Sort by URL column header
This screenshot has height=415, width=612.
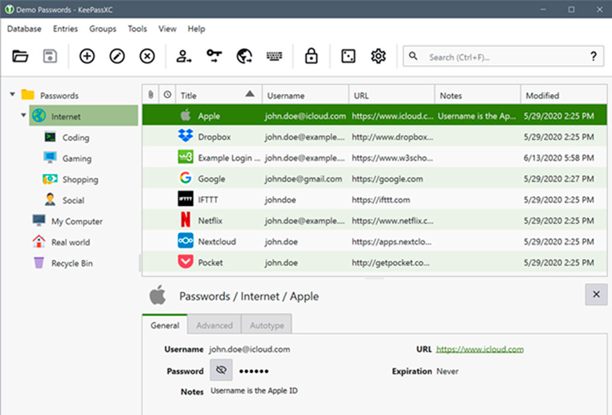[x=392, y=95]
